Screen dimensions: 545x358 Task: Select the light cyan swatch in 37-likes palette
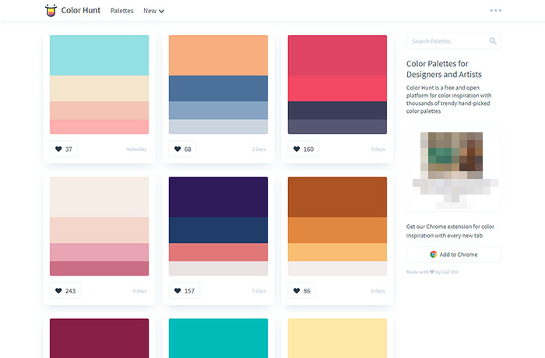click(100, 55)
